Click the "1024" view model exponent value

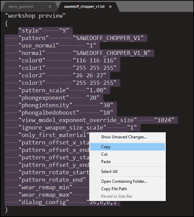(x=164, y=120)
